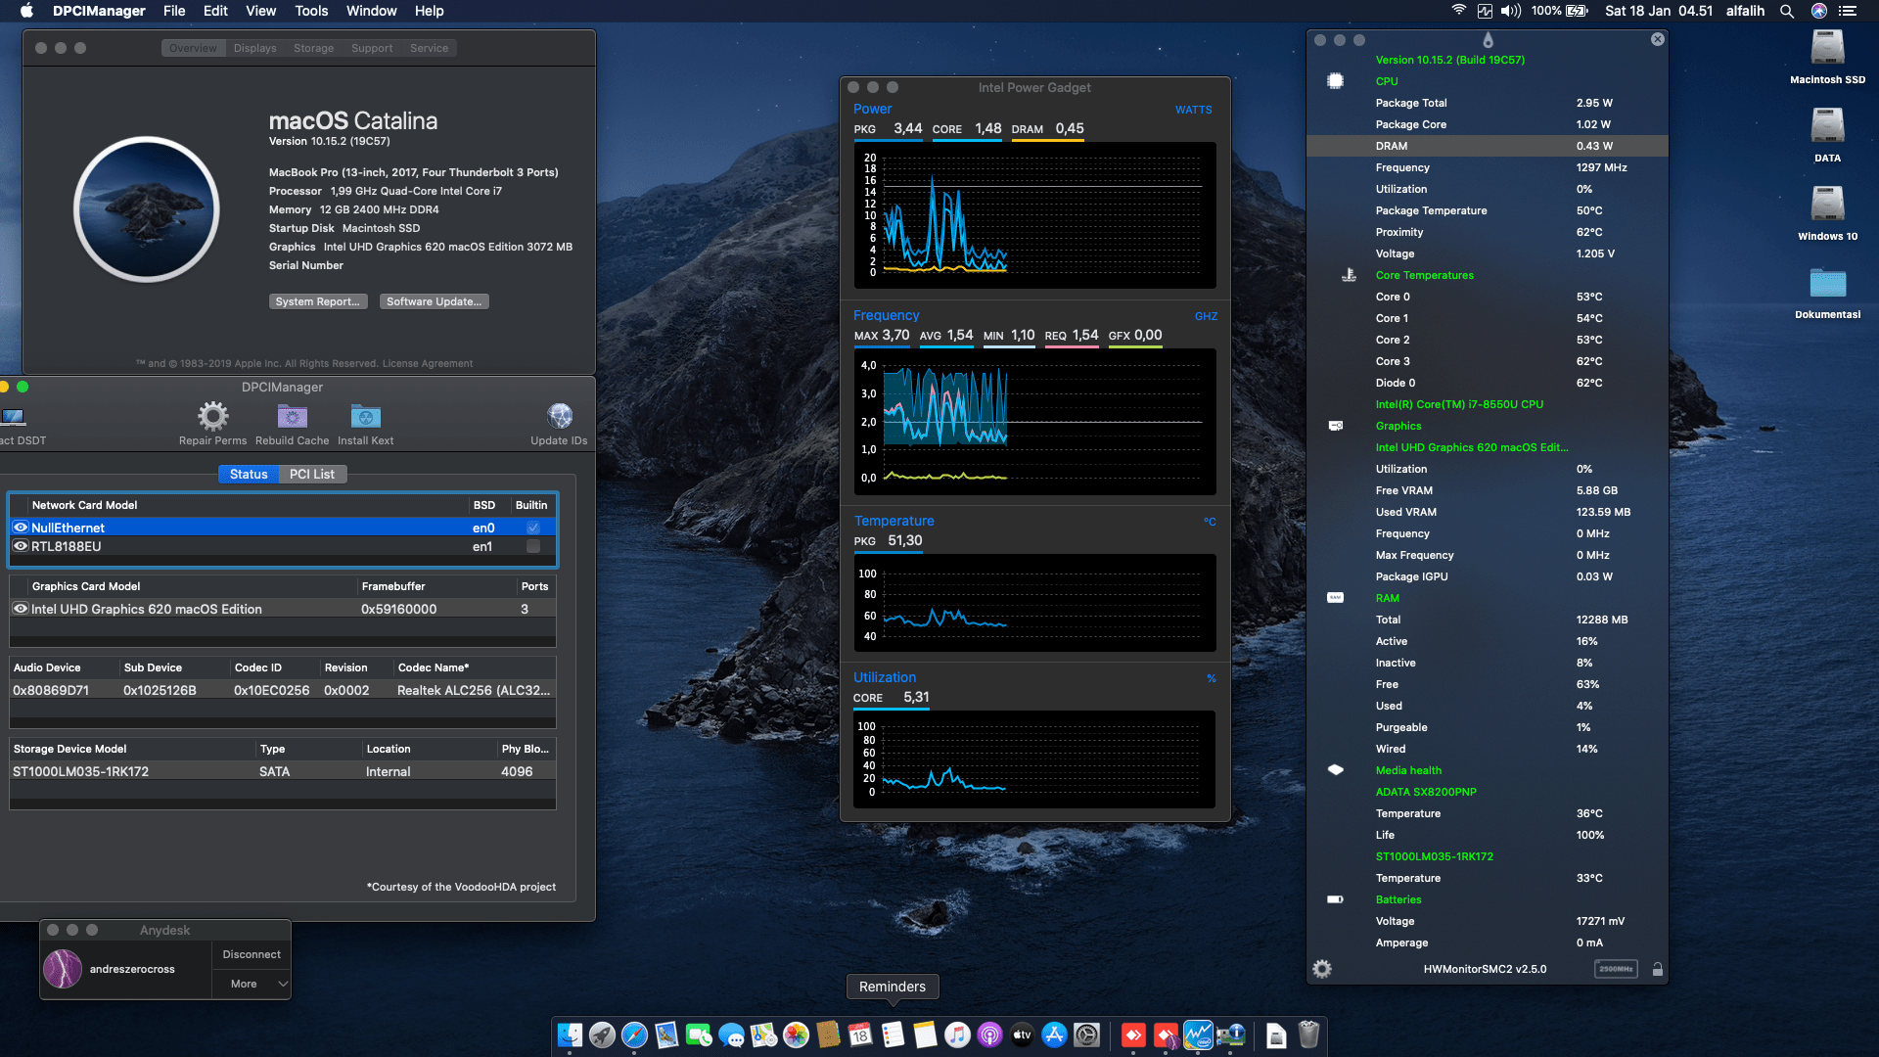Click the Graphics card icon in HWMonitorSMC2
The width and height of the screenshot is (1879, 1057).
pos(1335,426)
